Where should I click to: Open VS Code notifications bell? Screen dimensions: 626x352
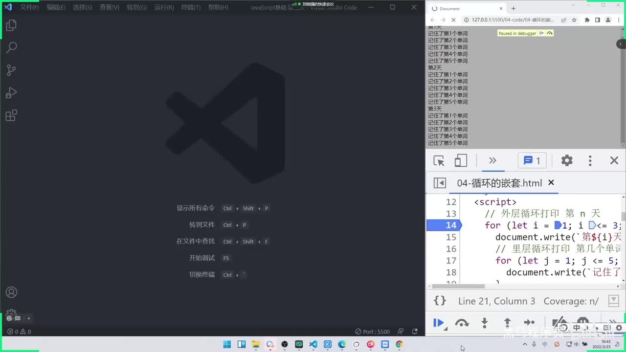click(x=415, y=331)
